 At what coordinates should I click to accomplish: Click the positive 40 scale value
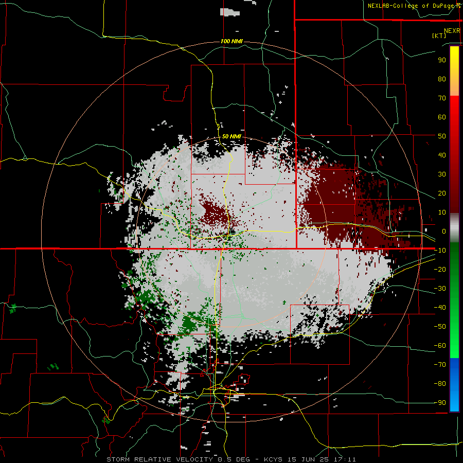(x=442, y=155)
